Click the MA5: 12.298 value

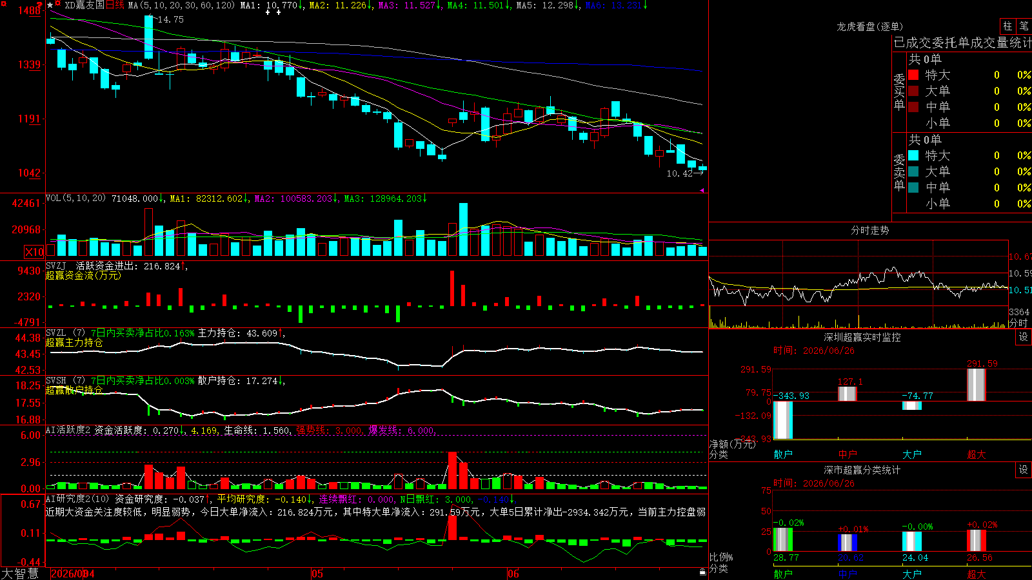click(x=548, y=5)
